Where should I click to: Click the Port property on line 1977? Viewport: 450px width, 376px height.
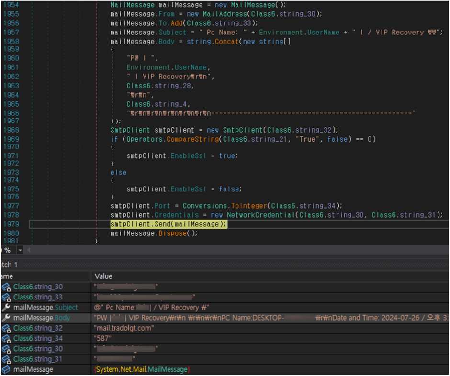(162, 206)
